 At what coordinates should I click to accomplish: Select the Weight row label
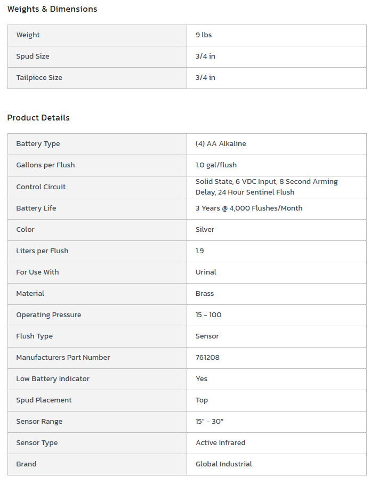[28, 35]
